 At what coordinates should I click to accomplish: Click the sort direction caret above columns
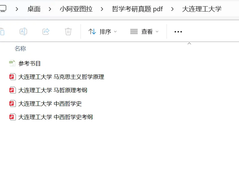[189, 43]
